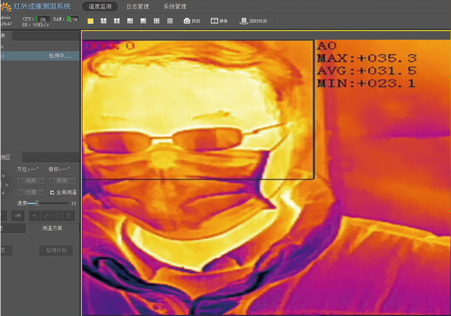
Task: Select the single-view layout icon
Action: pyautogui.click(x=90, y=21)
